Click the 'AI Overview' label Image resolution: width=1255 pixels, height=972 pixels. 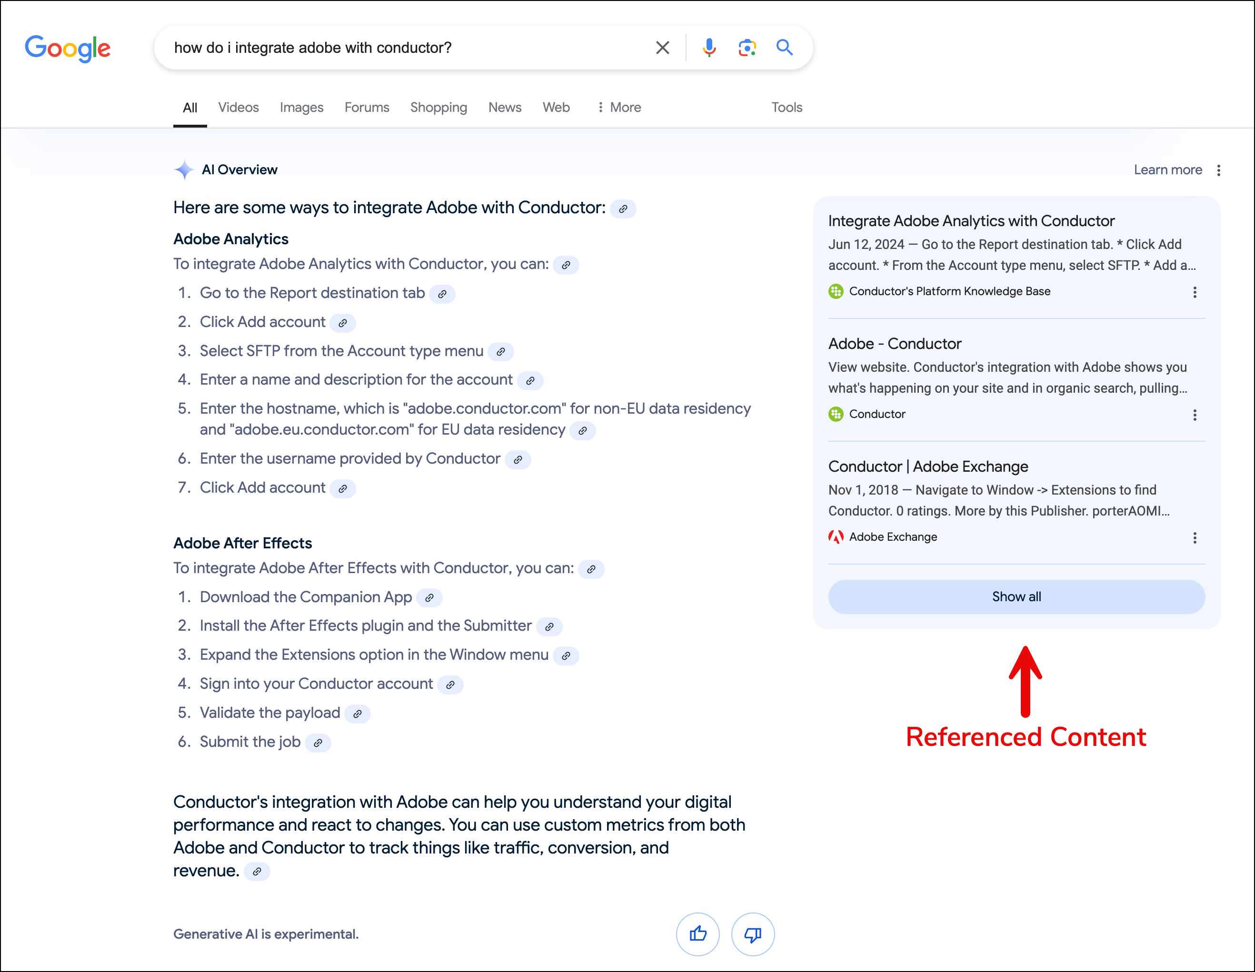point(239,169)
